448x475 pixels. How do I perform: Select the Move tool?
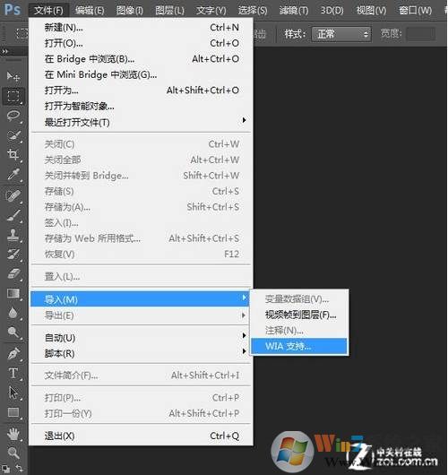click(x=13, y=76)
